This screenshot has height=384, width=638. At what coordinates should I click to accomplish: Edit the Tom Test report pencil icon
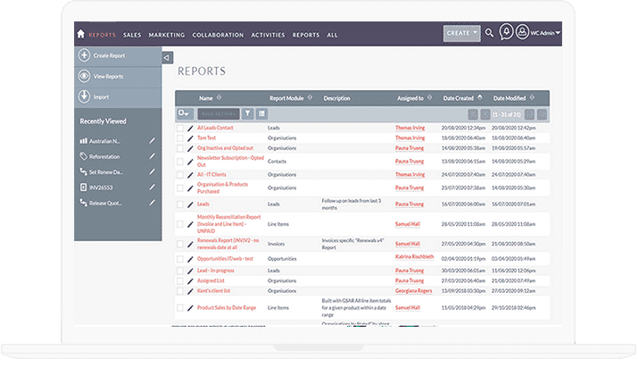(x=189, y=138)
